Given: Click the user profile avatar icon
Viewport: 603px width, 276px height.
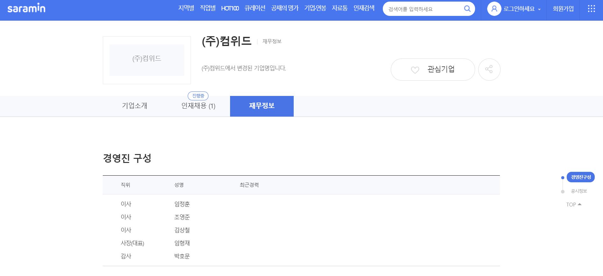Looking at the screenshot, I should tap(494, 9).
